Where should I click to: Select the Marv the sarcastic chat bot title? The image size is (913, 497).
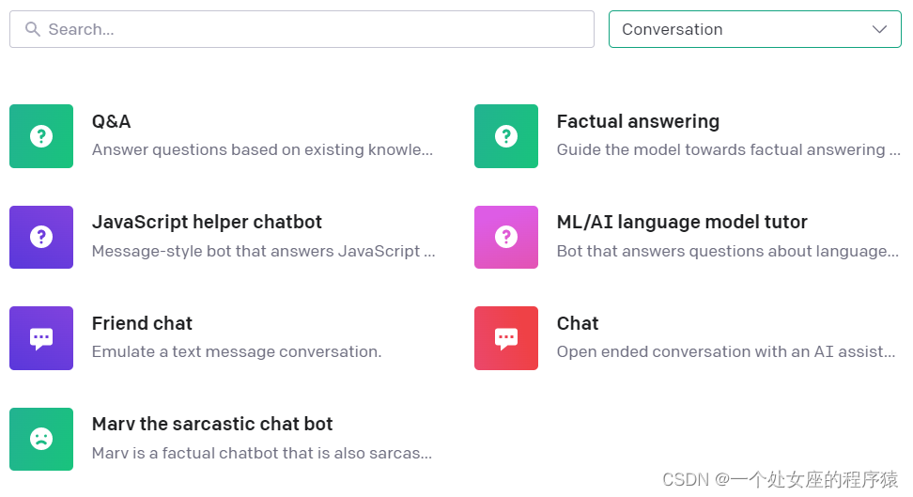(x=212, y=424)
